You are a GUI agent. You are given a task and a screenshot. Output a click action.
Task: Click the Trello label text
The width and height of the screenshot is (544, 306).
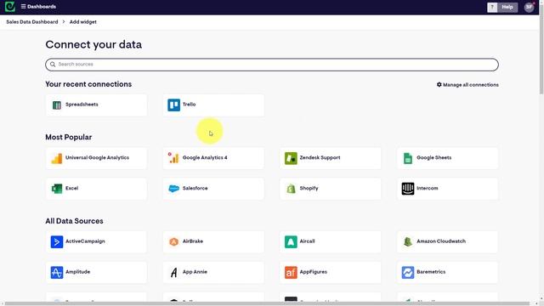189,105
